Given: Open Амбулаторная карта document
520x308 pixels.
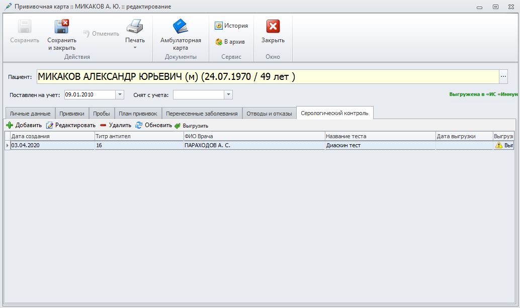Looking at the screenshot, I should click(181, 27).
